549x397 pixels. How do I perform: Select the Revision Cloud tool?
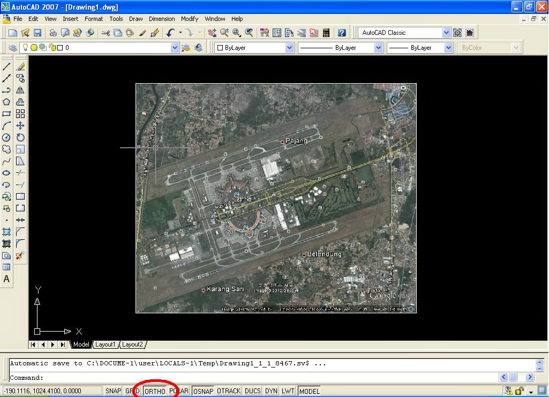point(6,149)
